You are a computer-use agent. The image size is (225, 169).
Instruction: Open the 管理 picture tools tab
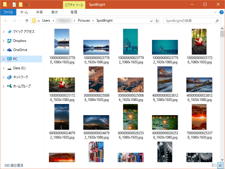pos(74,12)
